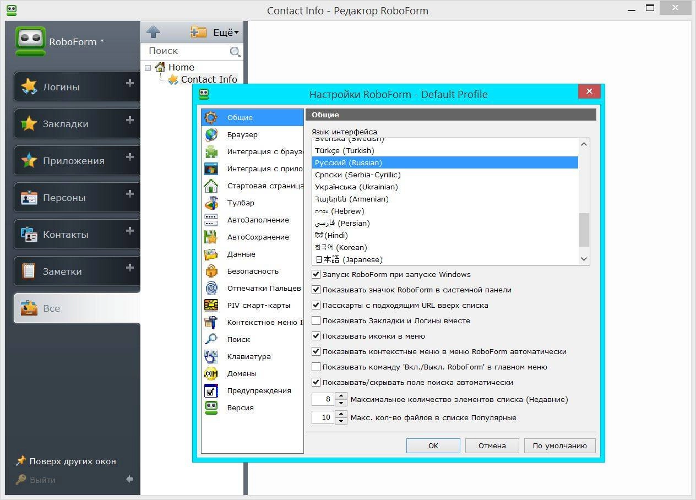Click the plus next to Контакты

(x=130, y=231)
